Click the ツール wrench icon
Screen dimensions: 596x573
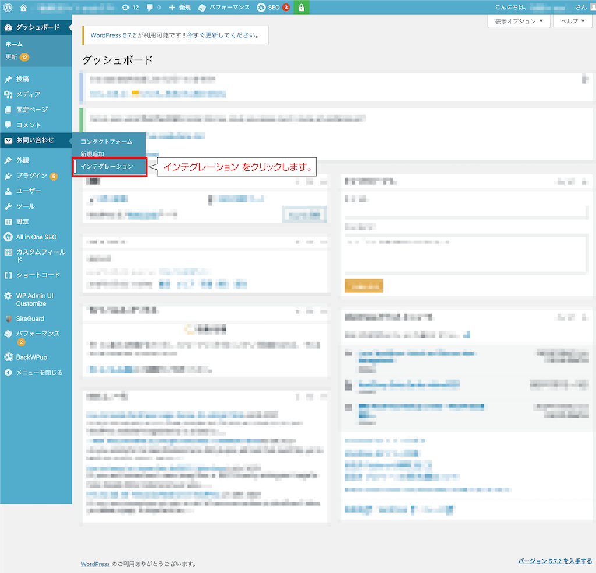(x=8, y=206)
